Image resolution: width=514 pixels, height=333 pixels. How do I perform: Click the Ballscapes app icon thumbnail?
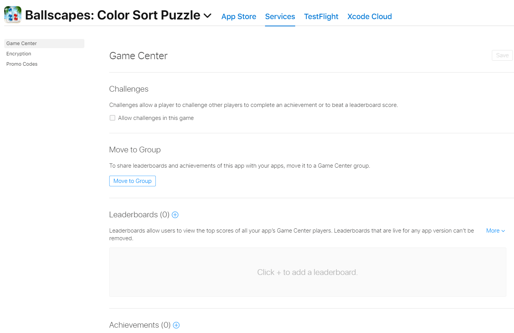tap(13, 15)
